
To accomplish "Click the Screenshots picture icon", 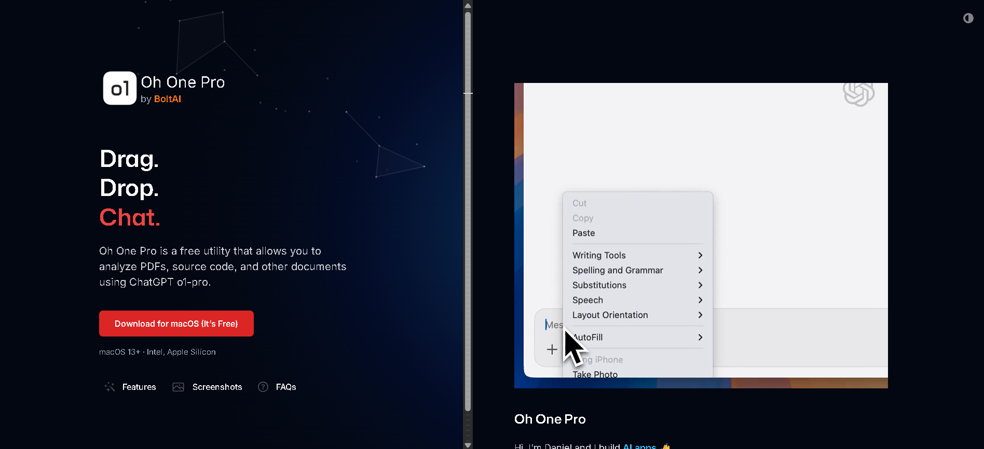I will [x=178, y=387].
